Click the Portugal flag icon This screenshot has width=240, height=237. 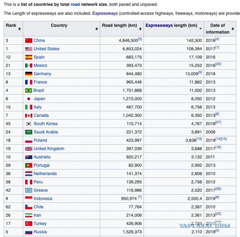(28, 165)
